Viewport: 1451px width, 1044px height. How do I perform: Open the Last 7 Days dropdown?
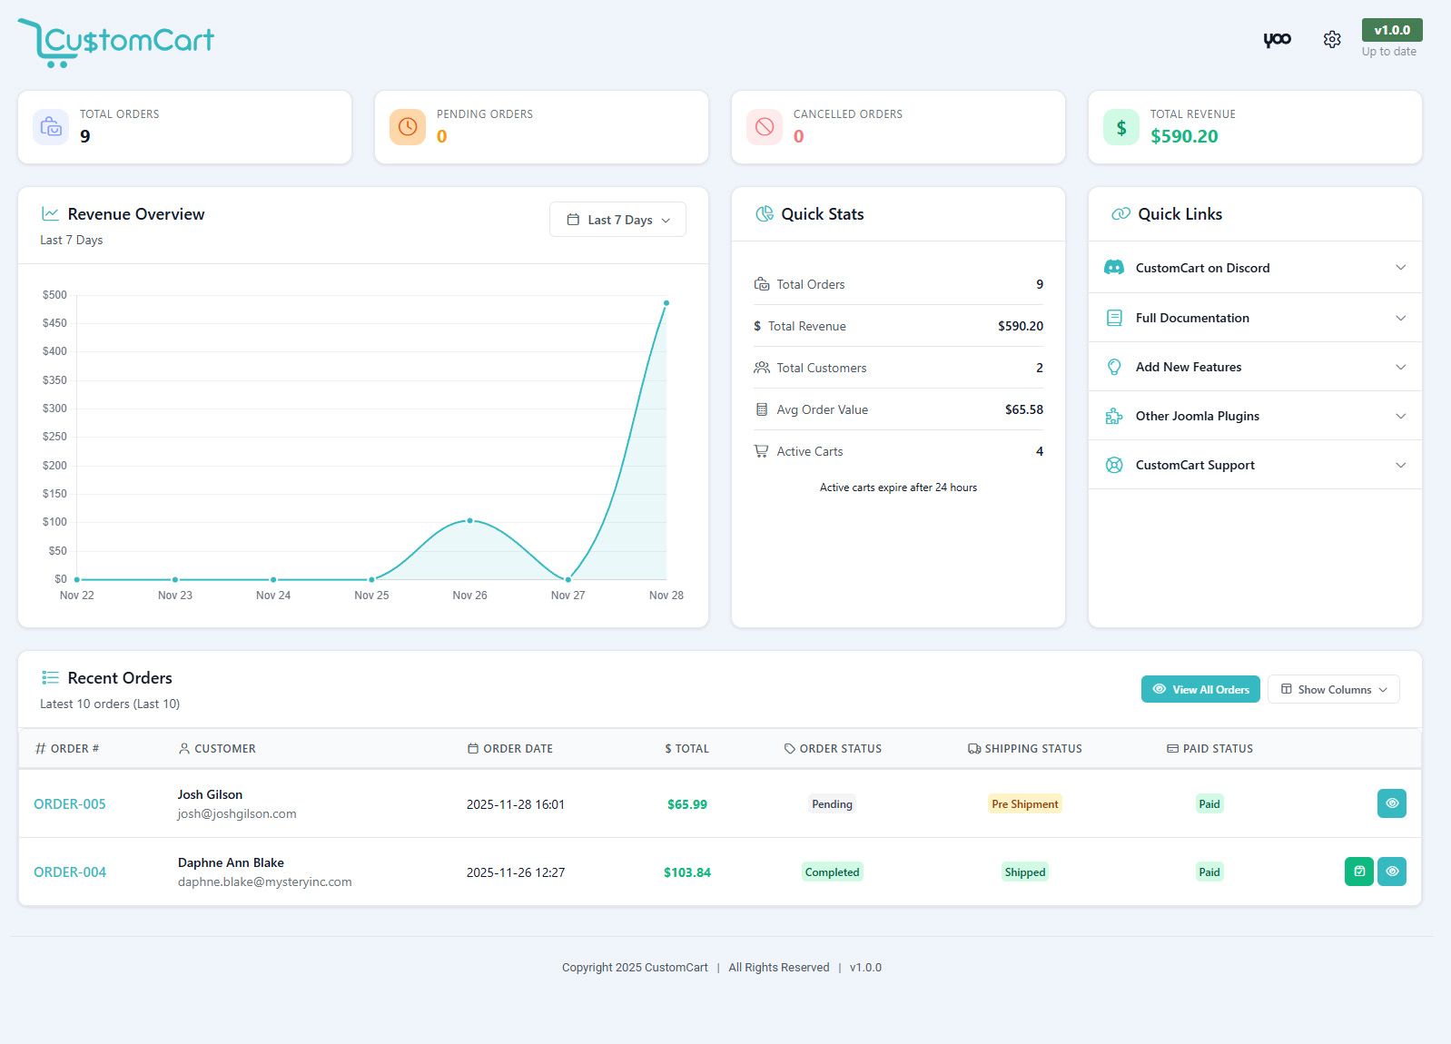pyautogui.click(x=617, y=220)
